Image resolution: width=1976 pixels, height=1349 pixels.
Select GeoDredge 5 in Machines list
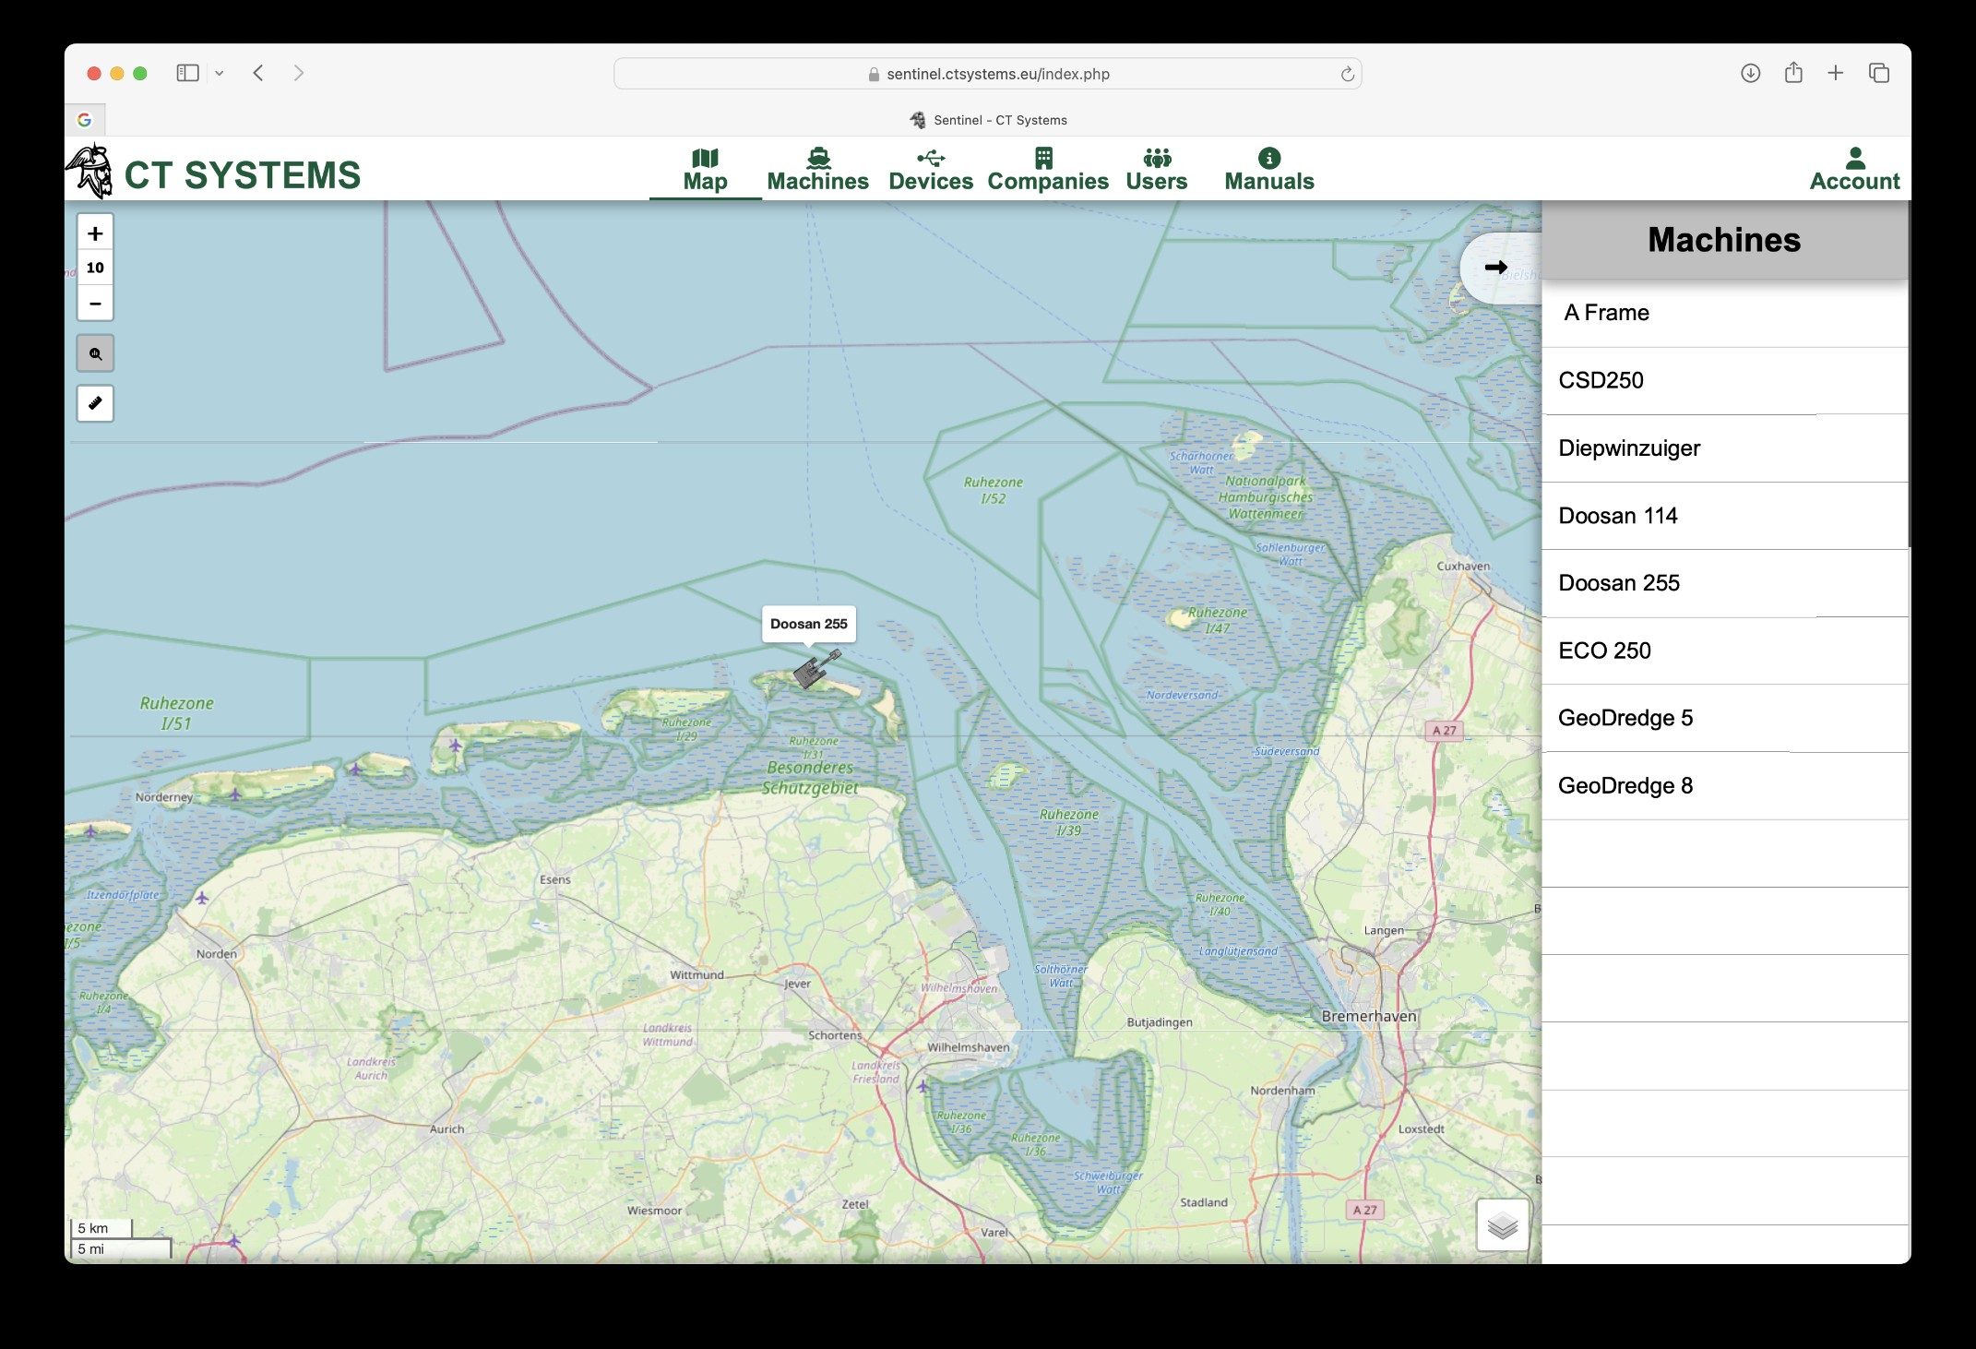pos(1725,718)
